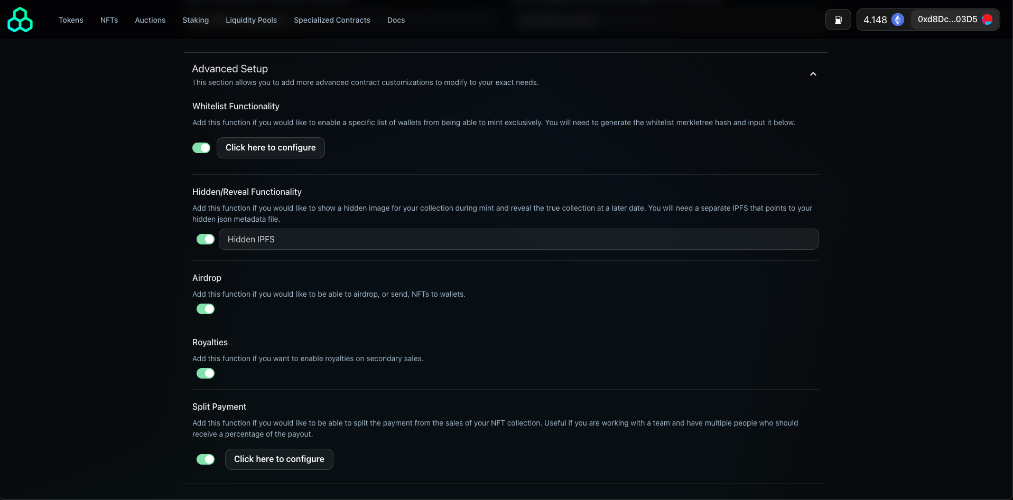Toggle the Split Payment switch

206,459
